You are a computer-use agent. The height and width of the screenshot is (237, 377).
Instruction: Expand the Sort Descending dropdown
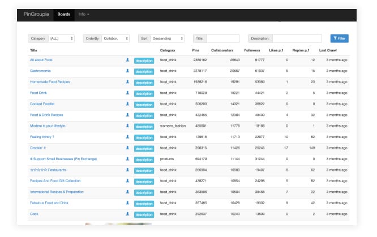point(168,38)
